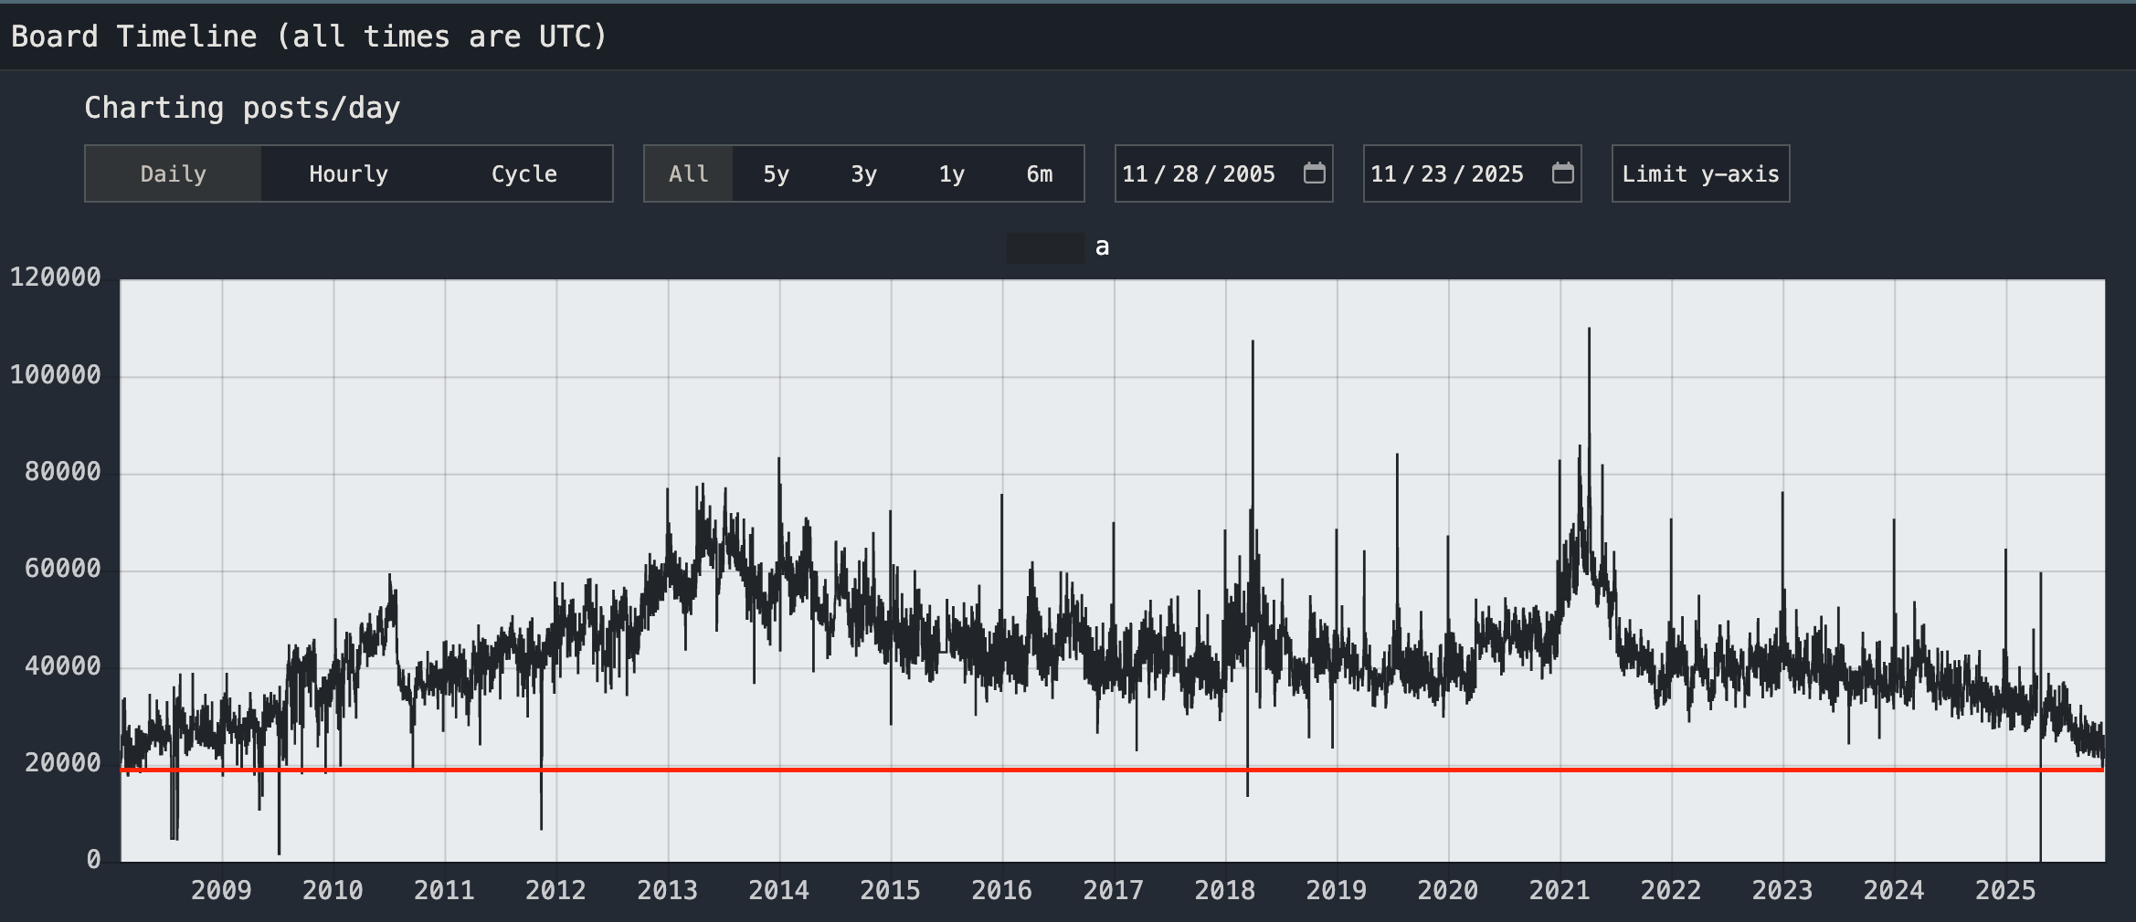2136x922 pixels.
Task: Click the y-axis label "0"
Action: click(x=93, y=860)
